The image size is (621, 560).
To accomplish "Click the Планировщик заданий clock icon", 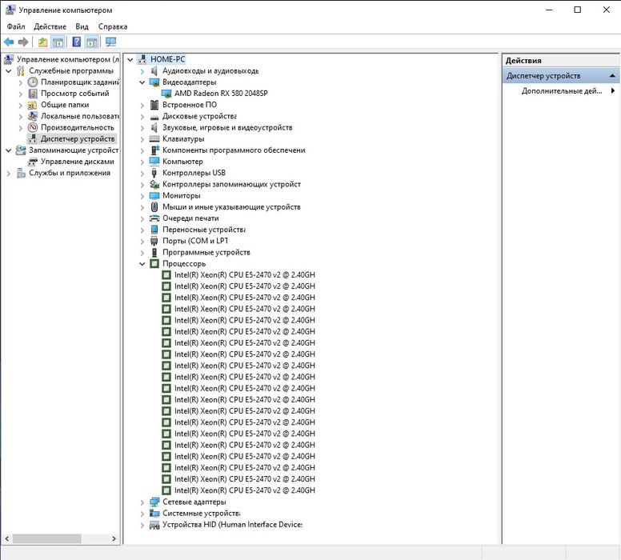I will 33,82.
